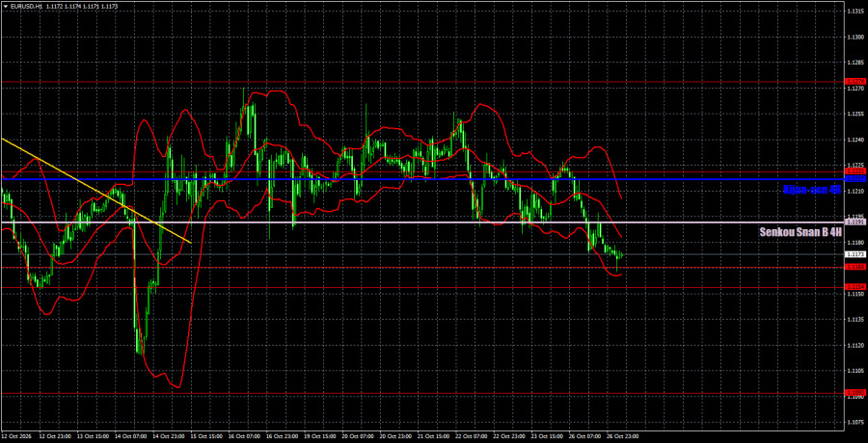Click the blue 1.1217 Kijun-sen price tag
The width and height of the screenshot is (868, 443).
[855, 178]
